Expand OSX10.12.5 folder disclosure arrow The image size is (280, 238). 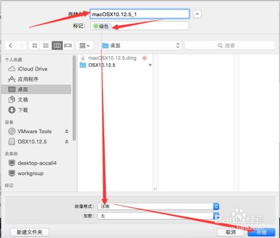click(x=150, y=65)
